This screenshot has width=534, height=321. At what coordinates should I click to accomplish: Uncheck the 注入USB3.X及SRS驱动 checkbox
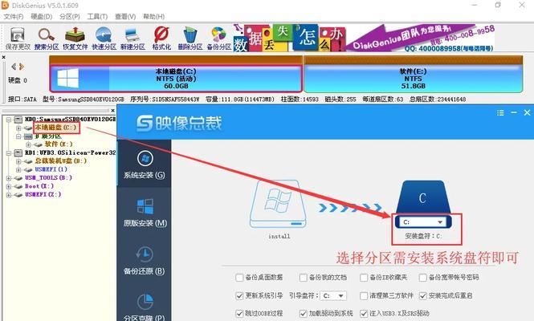click(x=364, y=313)
